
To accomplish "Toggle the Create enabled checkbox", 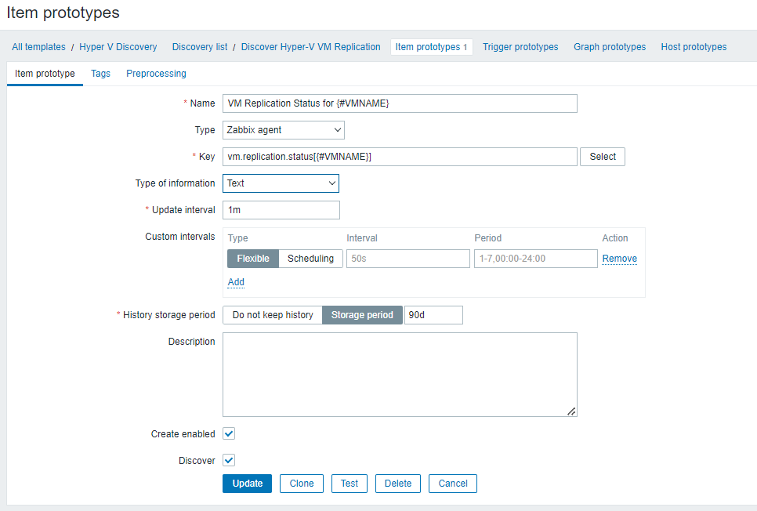I will (x=229, y=433).
